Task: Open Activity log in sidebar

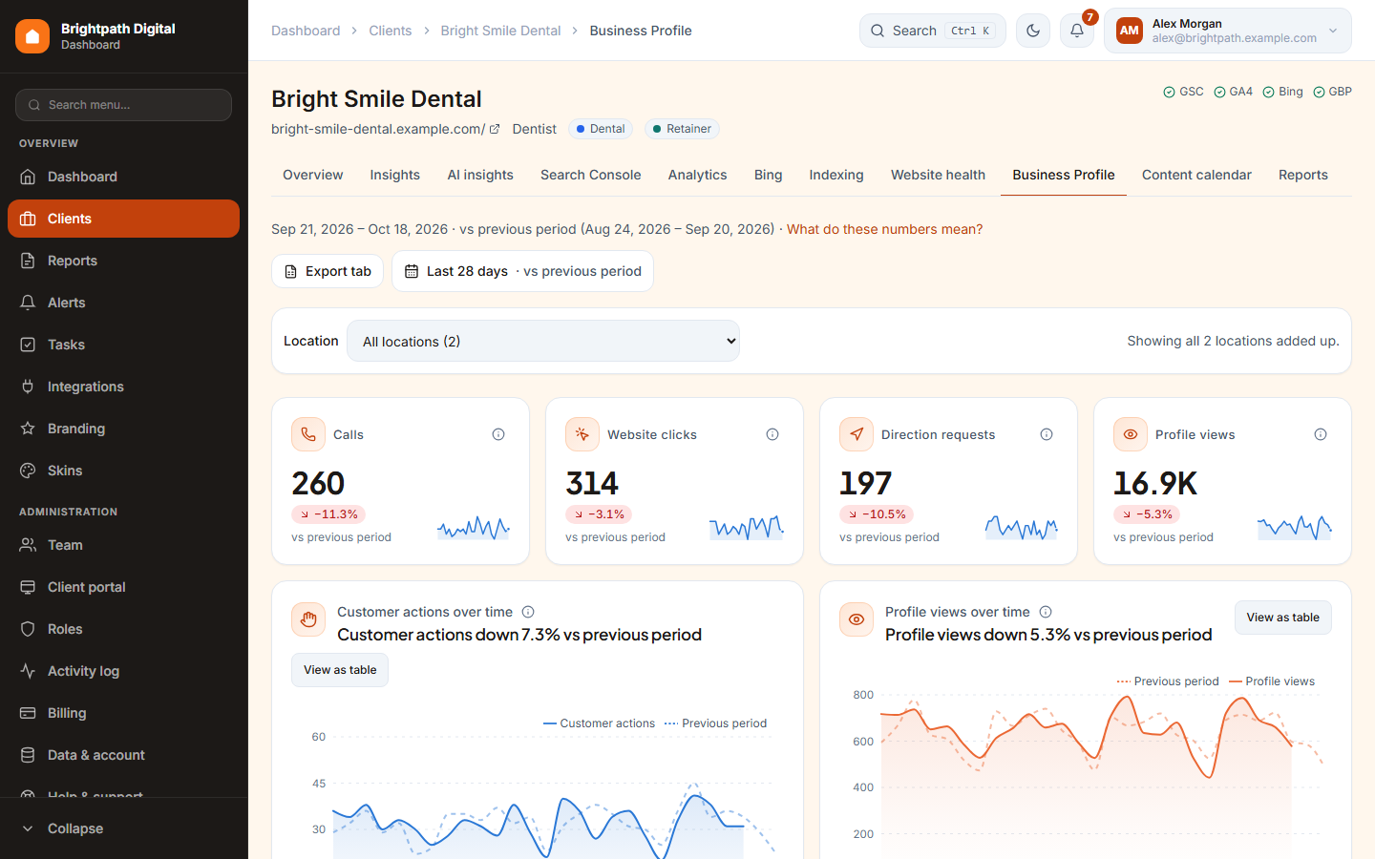Action: coord(124,671)
